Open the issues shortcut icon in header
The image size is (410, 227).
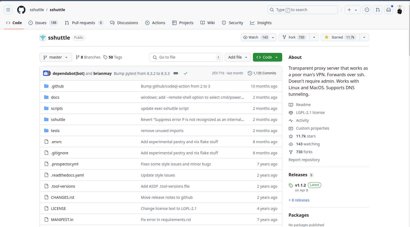[x=367, y=10]
